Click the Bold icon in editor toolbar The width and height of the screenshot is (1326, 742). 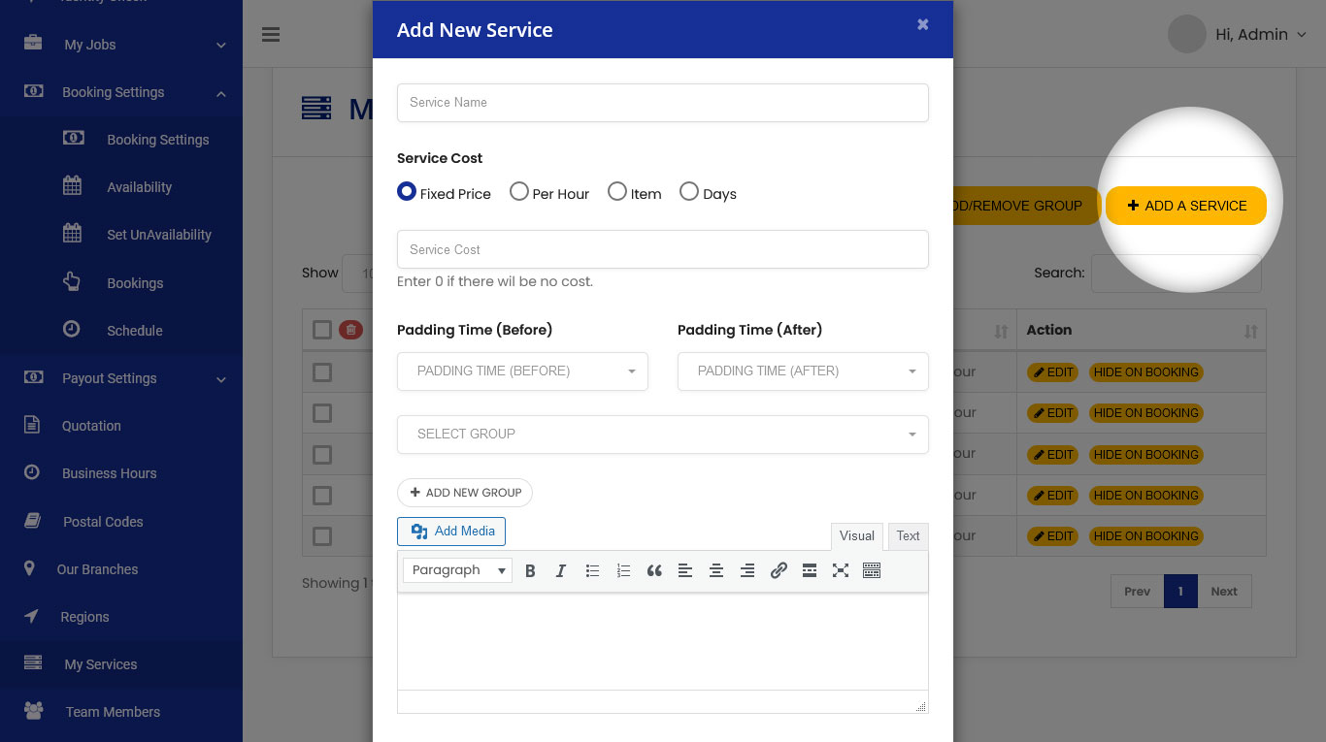point(530,571)
